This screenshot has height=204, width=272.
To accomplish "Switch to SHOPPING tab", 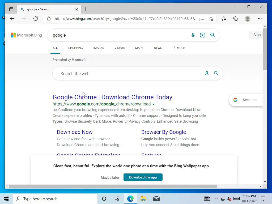I will pyautogui.click(x=75, y=48).
